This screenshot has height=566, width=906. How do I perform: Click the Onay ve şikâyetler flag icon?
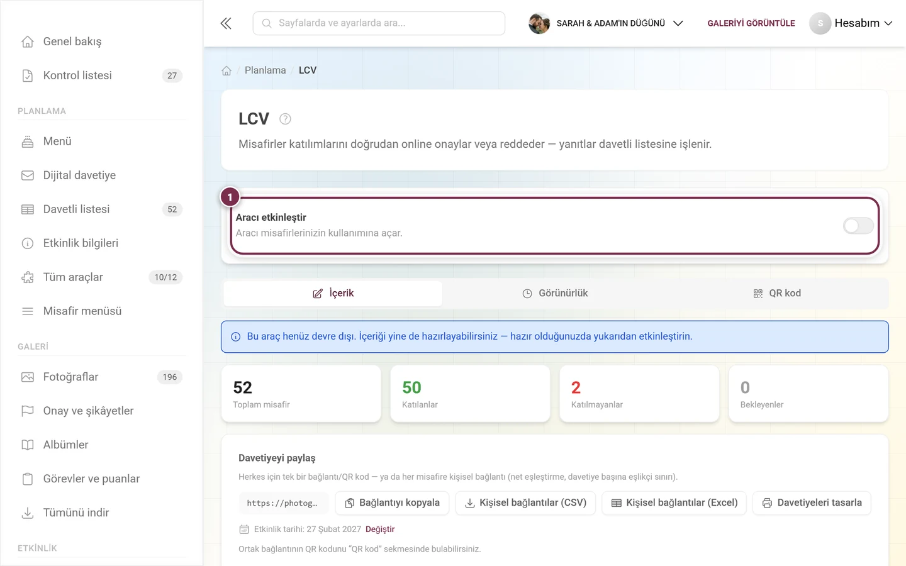click(28, 411)
